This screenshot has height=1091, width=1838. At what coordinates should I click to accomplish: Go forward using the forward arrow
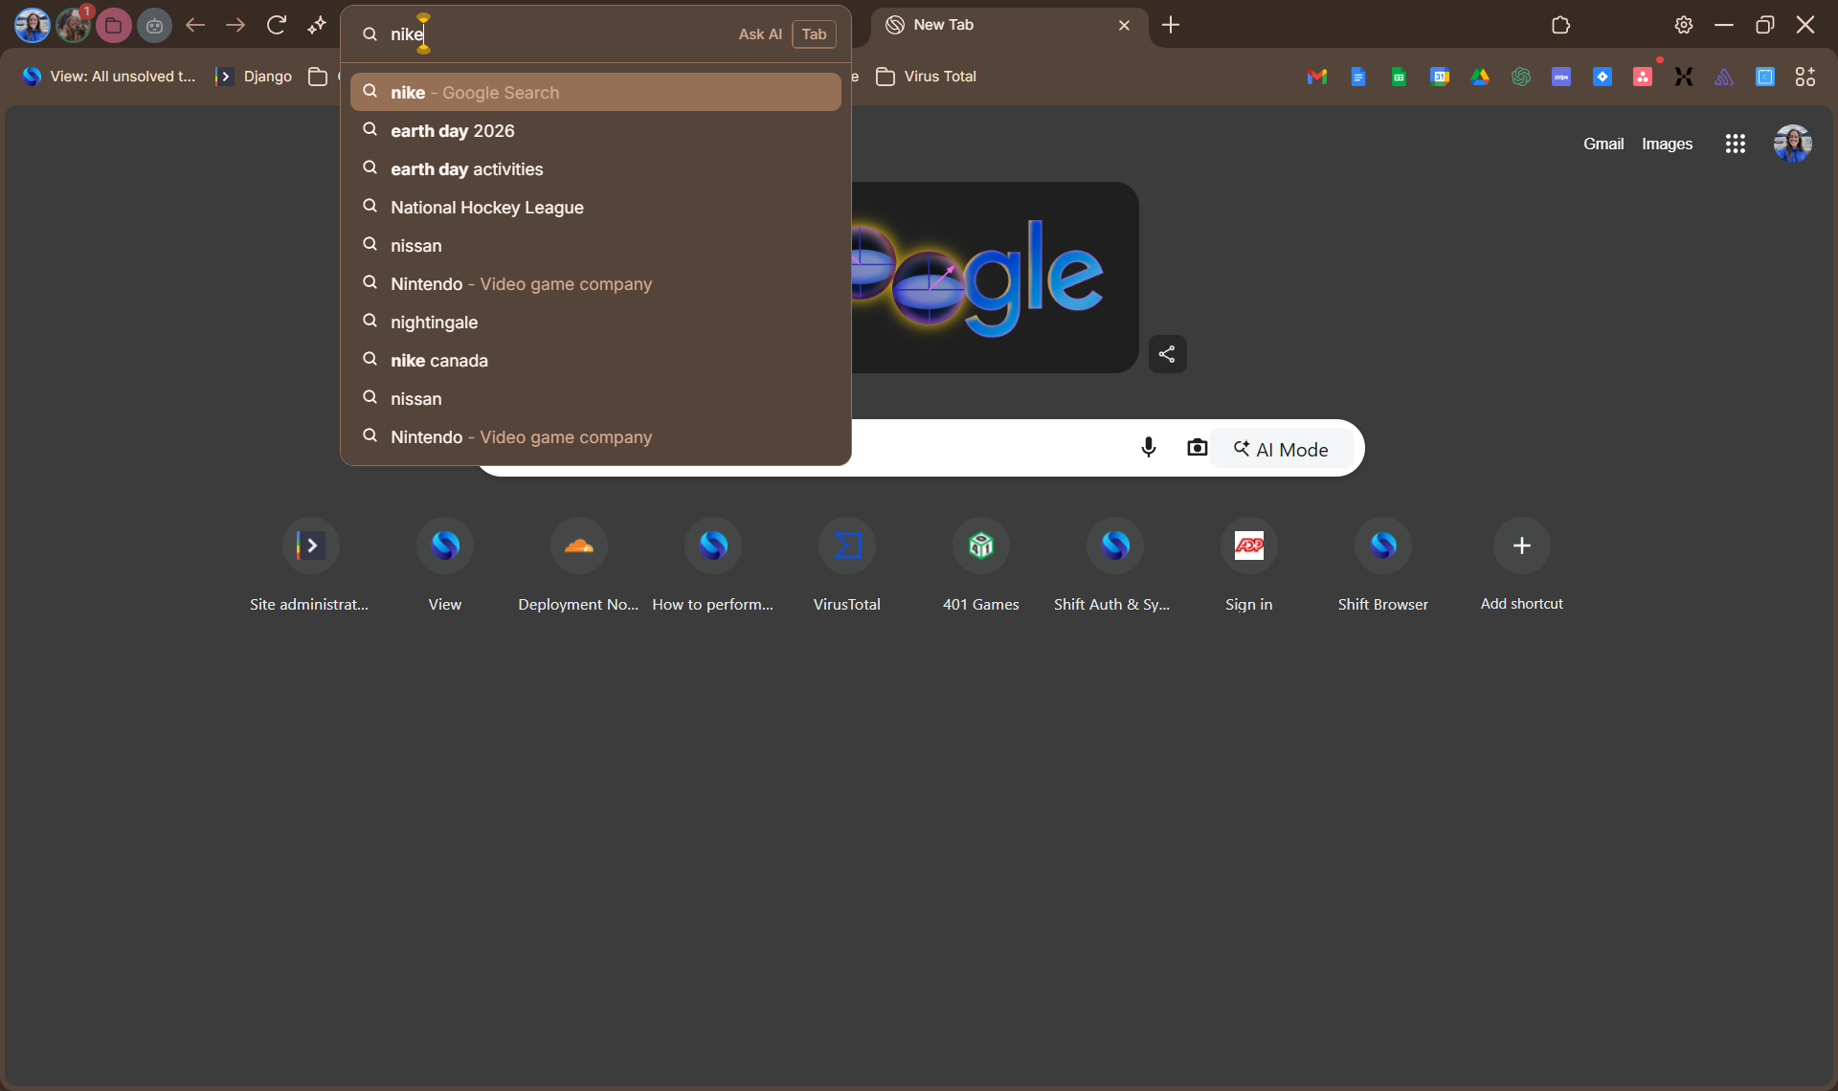(x=235, y=25)
